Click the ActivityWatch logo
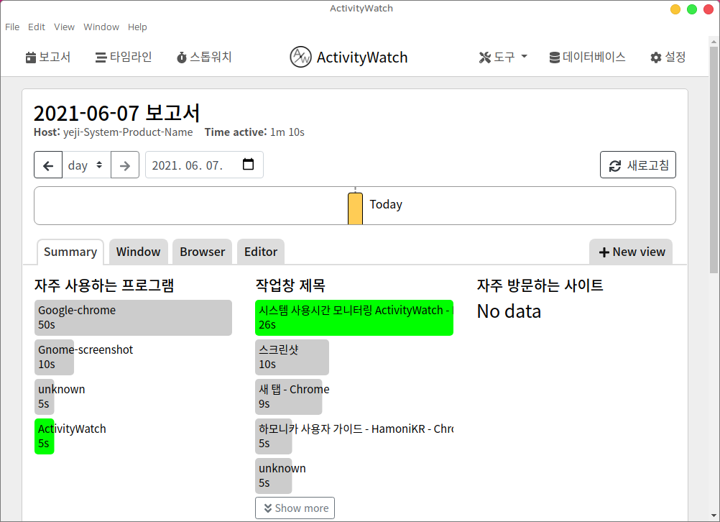 [300, 58]
